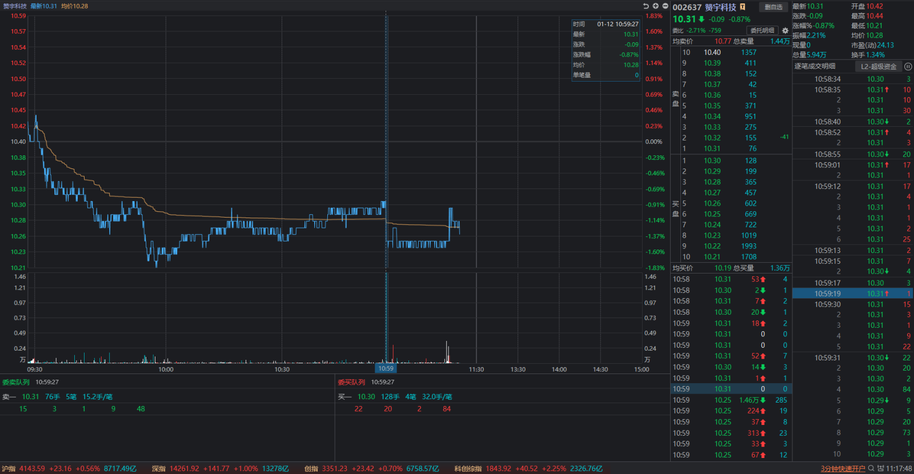Click 委卖队列 sell queue label
The width and height of the screenshot is (914, 474).
click(x=16, y=382)
